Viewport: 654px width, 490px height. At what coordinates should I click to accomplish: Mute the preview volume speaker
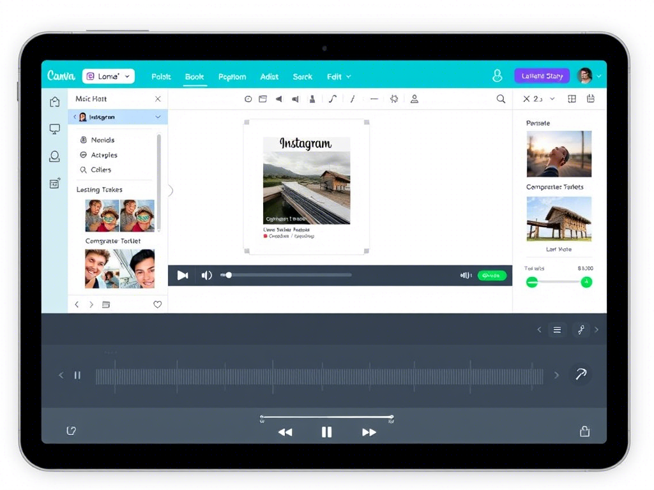(x=207, y=276)
